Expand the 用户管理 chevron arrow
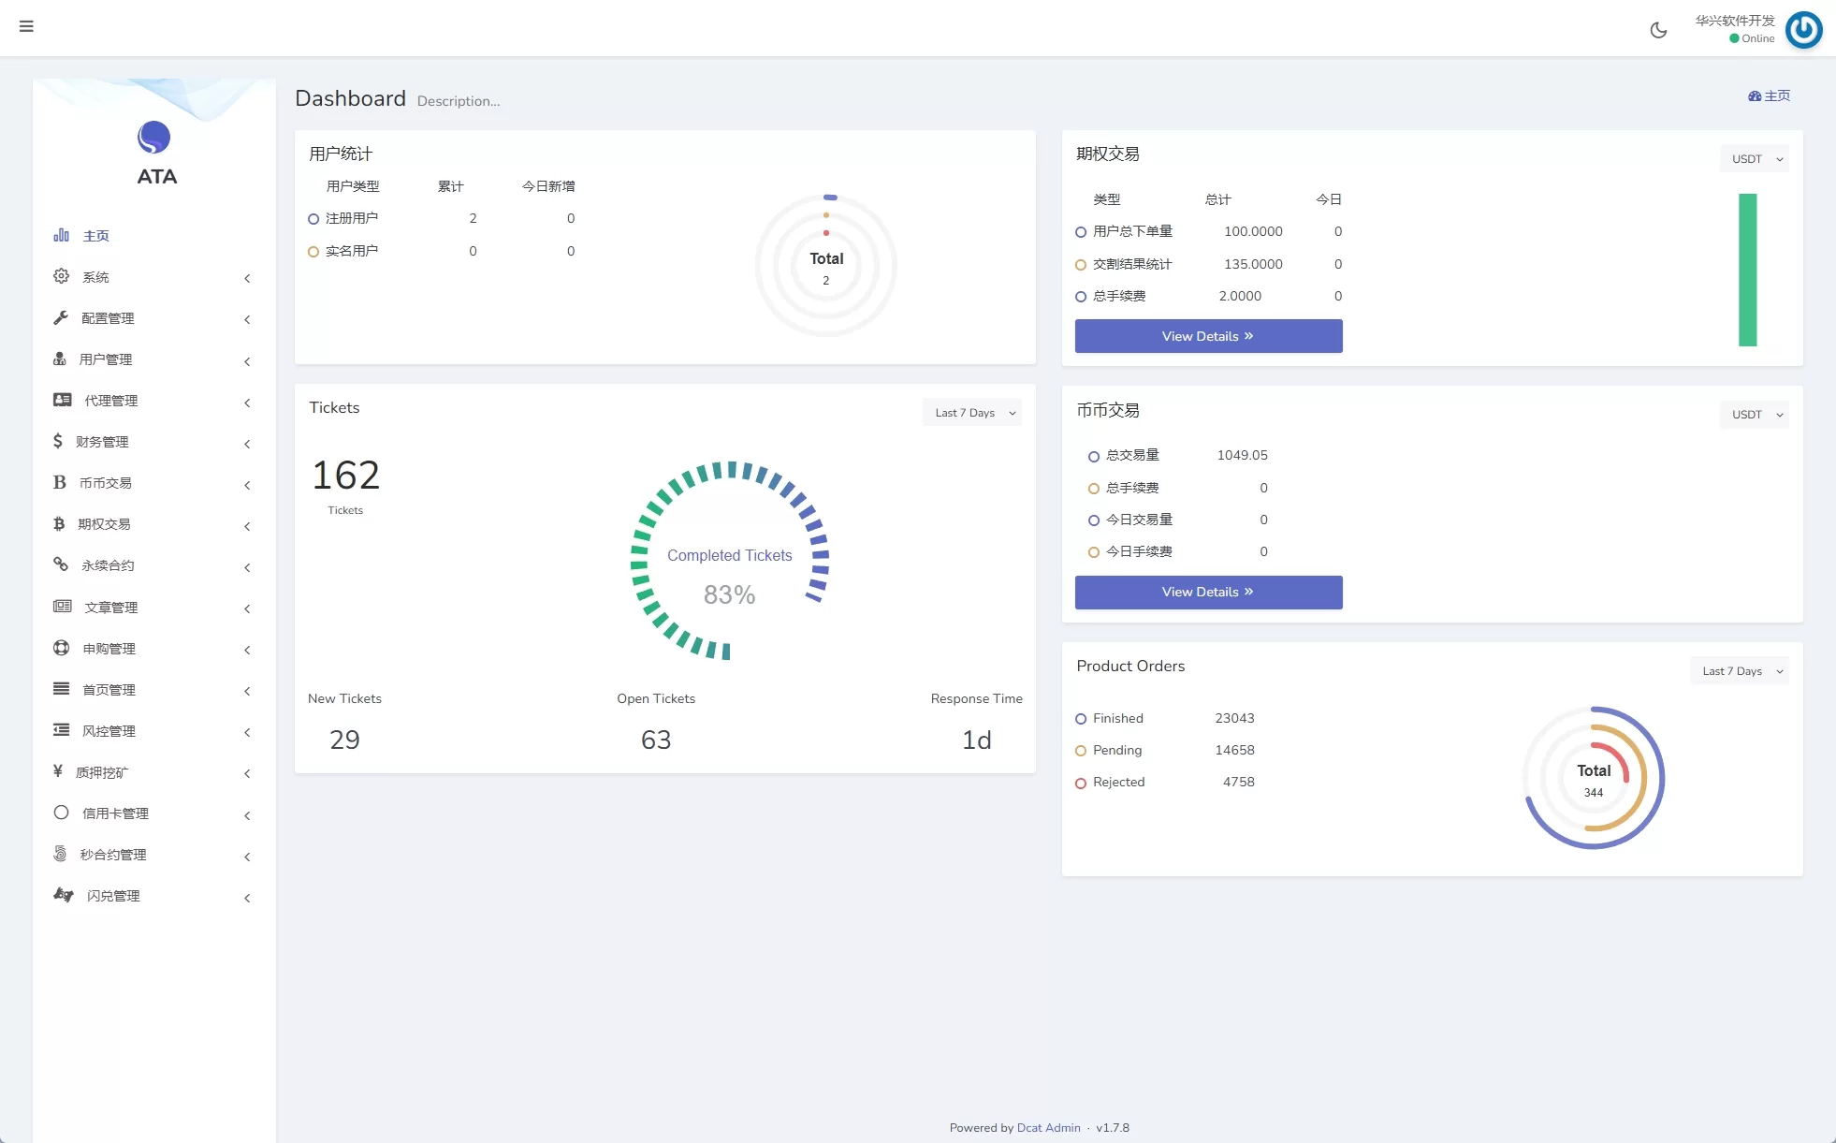 [x=247, y=361]
